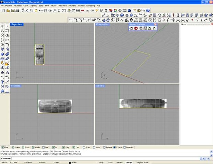Click the Default layer color swatch

(x=70, y=162)
